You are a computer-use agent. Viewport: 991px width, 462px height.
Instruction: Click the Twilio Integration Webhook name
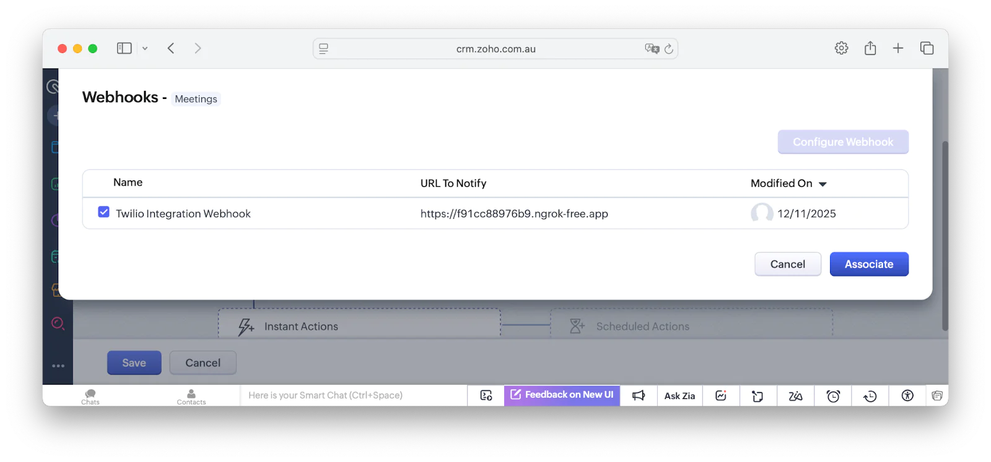(x=183, y=213)
